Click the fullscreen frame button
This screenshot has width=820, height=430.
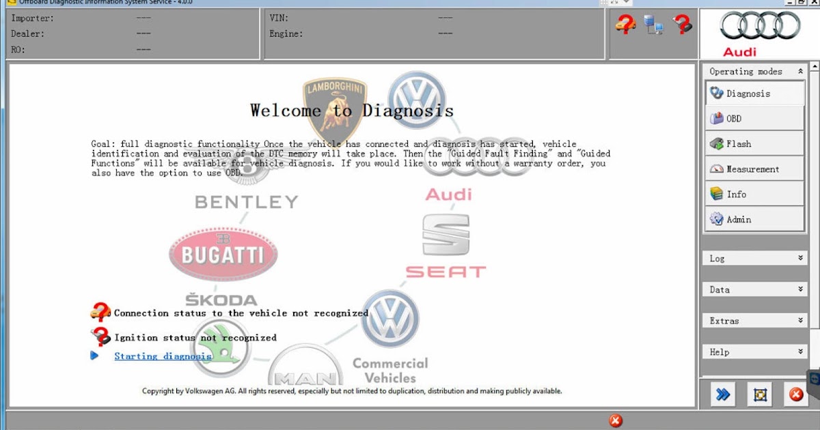pos(759,395)
